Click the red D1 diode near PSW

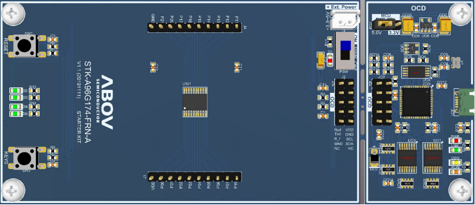330,61
